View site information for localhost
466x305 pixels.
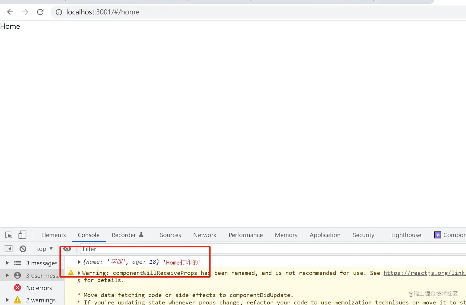[x=59, y=12]
